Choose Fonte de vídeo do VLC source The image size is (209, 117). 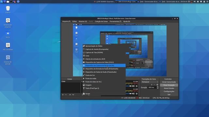(x=104, y=82)
